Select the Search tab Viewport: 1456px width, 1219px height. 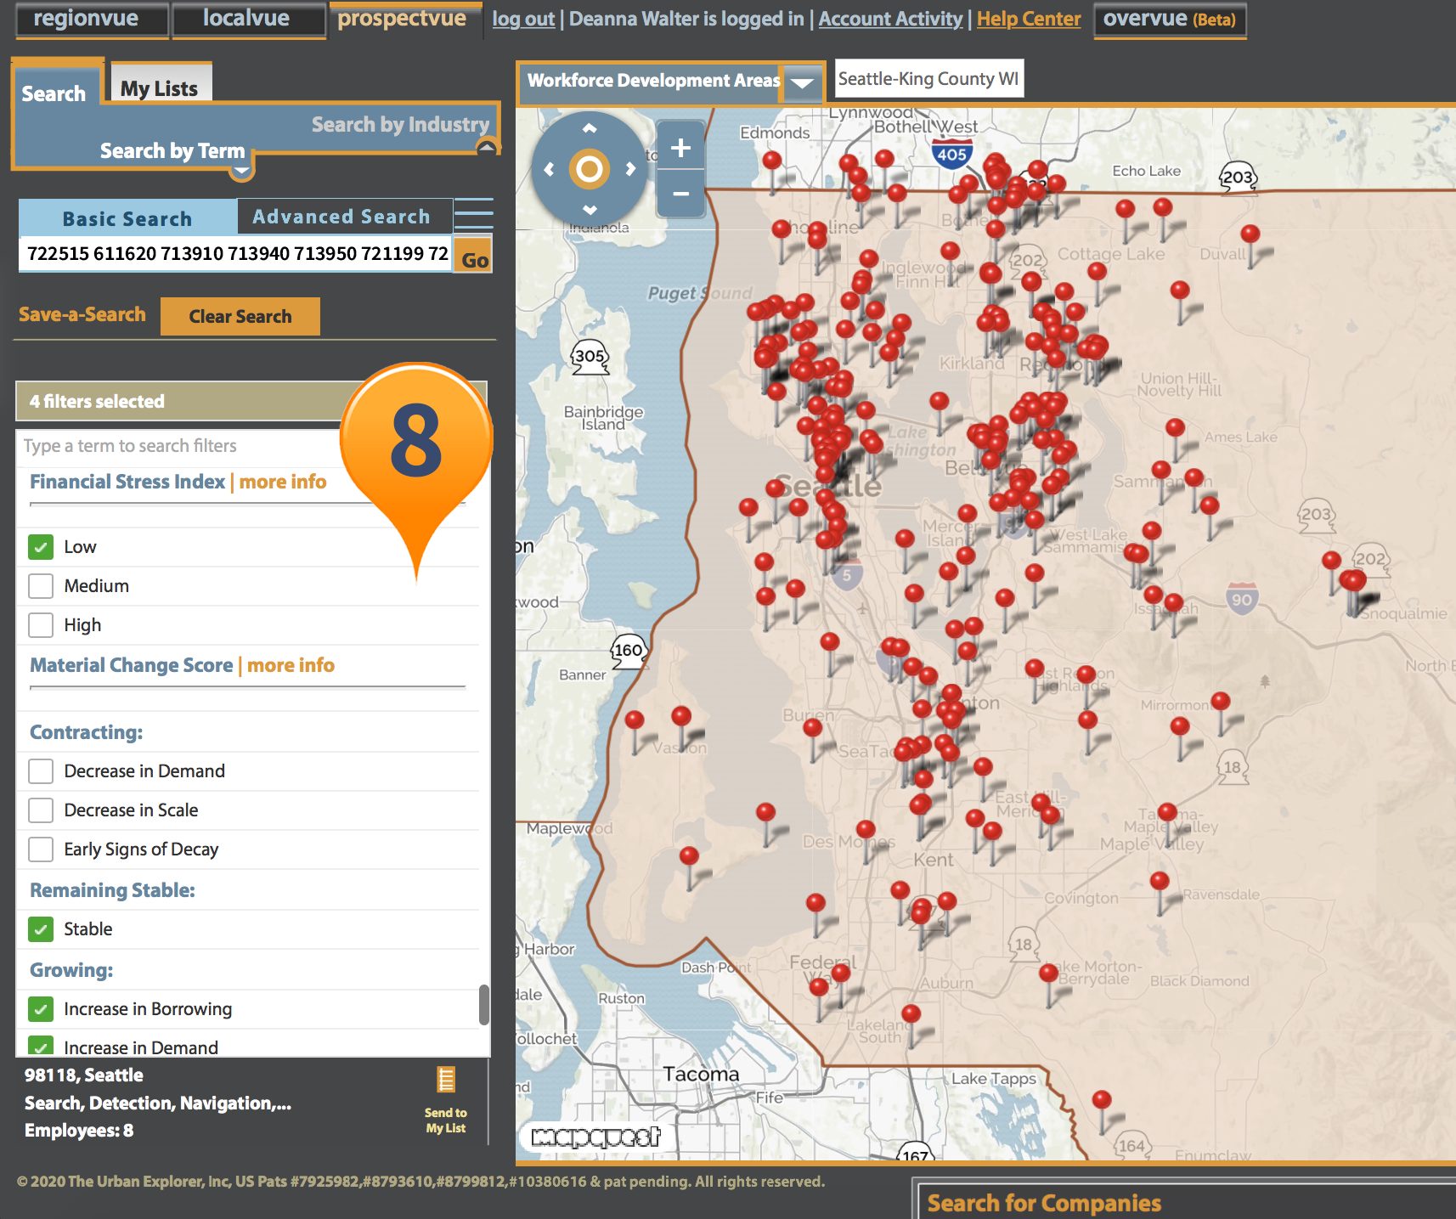[x=54, y=93]
